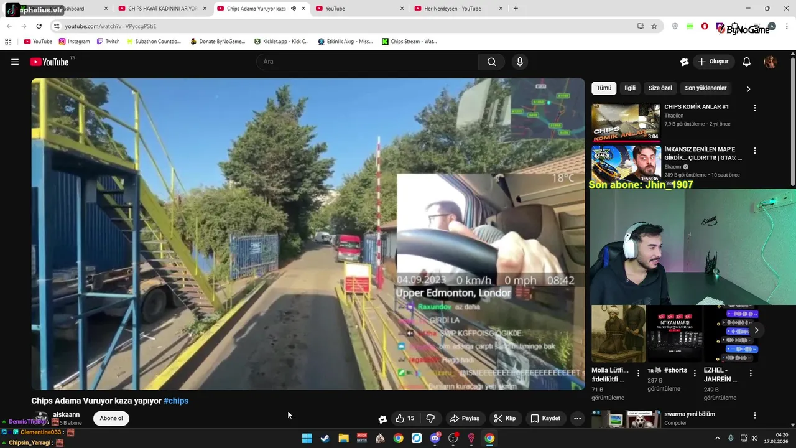Open File Explorer from the taskbar
796x448 pixels.
[x=343, y=438]
